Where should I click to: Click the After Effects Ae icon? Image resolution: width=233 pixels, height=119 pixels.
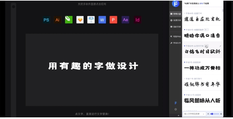click(125, 20)
